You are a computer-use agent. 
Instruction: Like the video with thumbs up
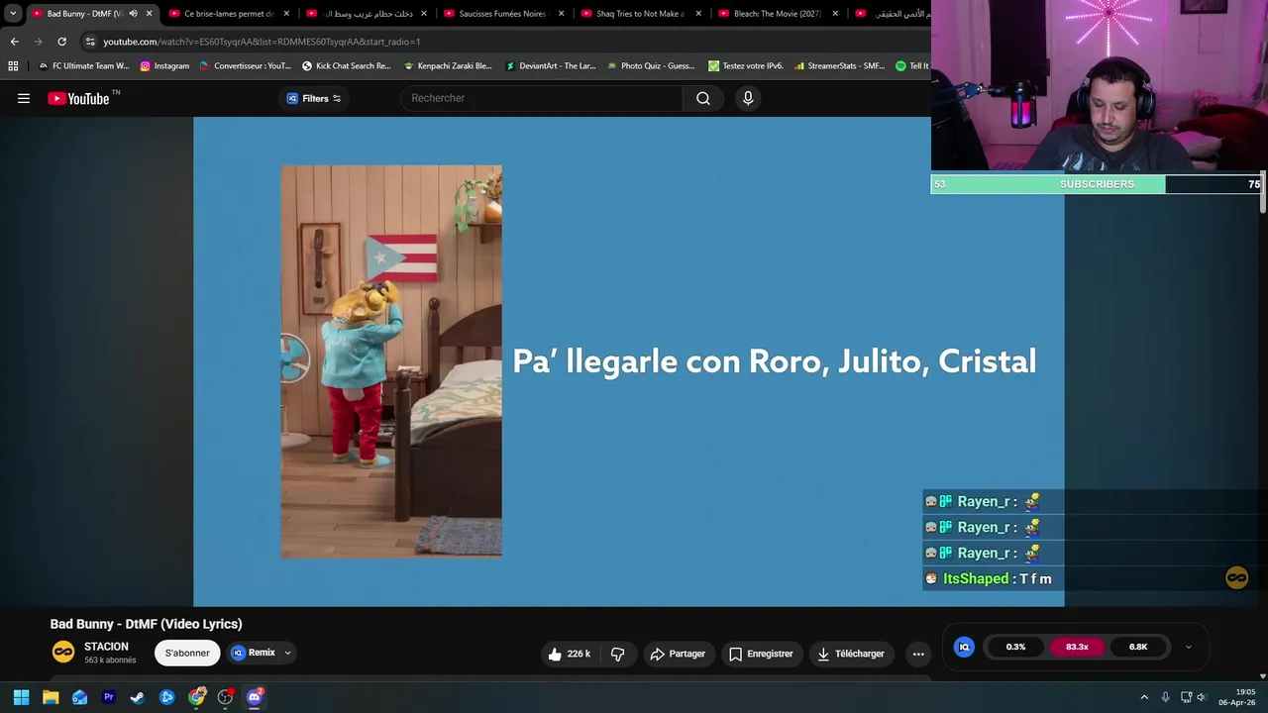pyautogui.click(x=570, y=654)
